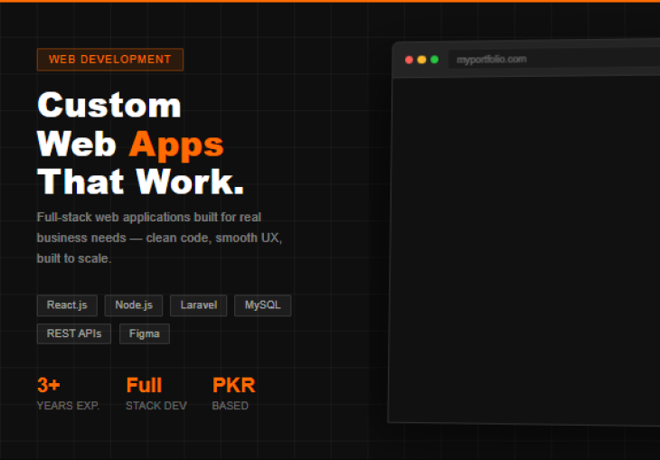The image size is (660, 460).
Task: Select the REST APIs tag
Action: pos(74,333)
